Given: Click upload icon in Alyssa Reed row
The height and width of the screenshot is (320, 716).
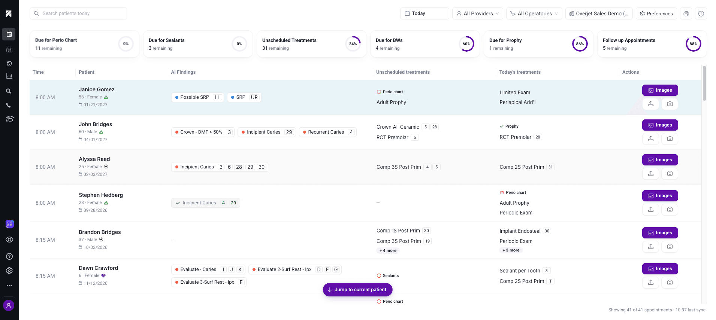Looking at the screenshot, I should tap(651, 173).
